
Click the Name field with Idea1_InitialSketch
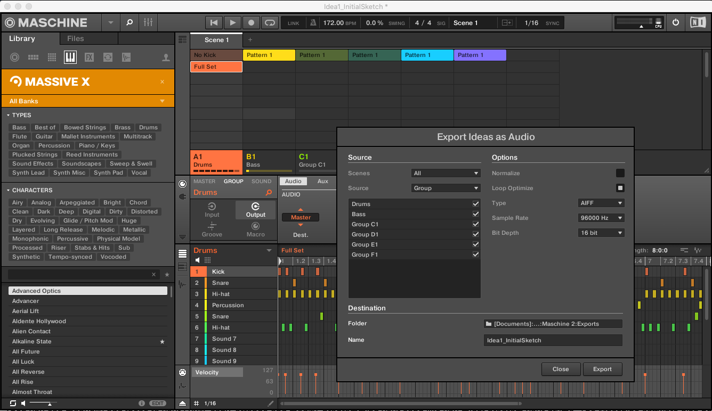(553, 340)
